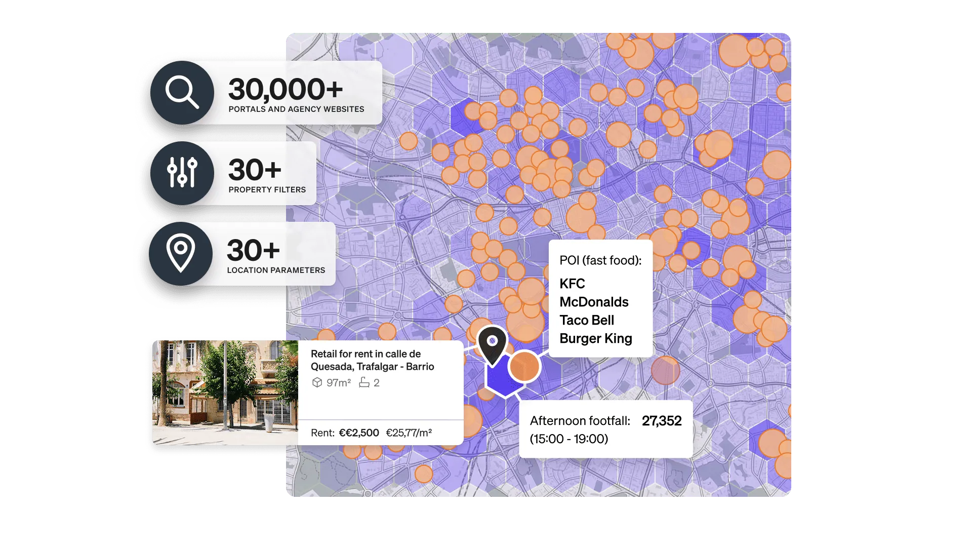972x547 pixels.
Task: Select Burger King in the POI list
Action: [x=596, y=338]
